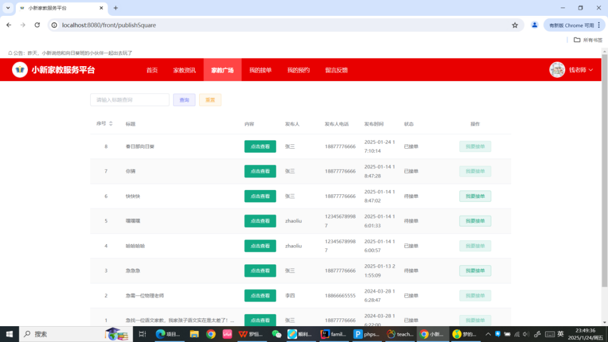Open the 留言反馈 menu item
Viewport: 608px width, 342px height.
point(337,70)
